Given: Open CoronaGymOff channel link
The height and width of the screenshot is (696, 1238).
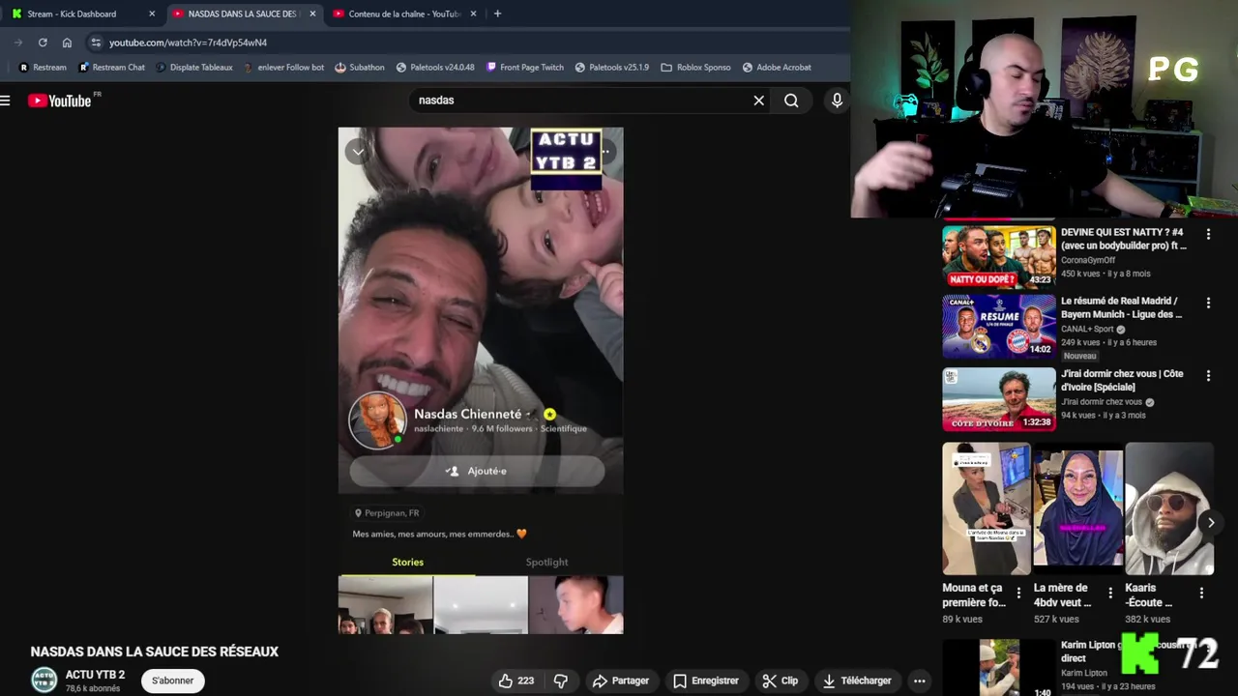Looking at the screenshot, I should 1088,260.
